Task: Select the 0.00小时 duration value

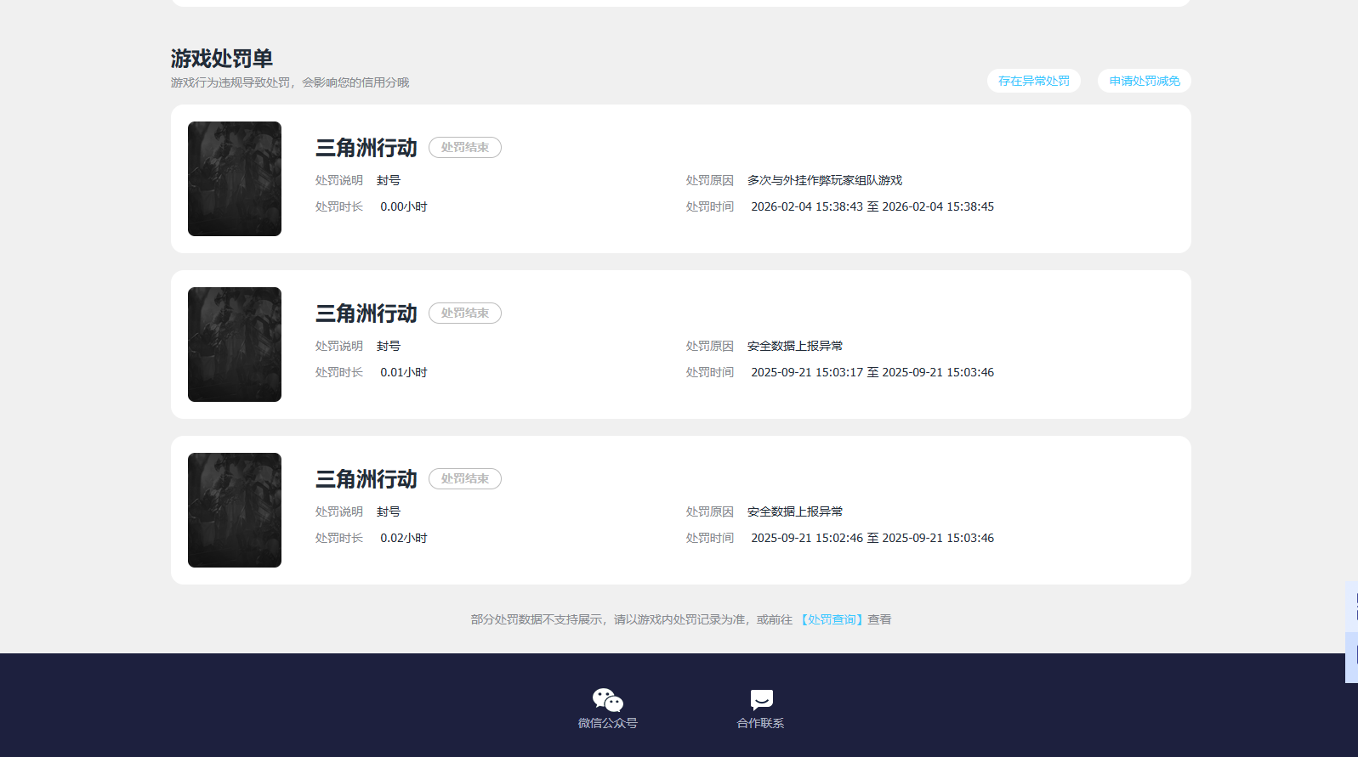Action: pos(404,206)
